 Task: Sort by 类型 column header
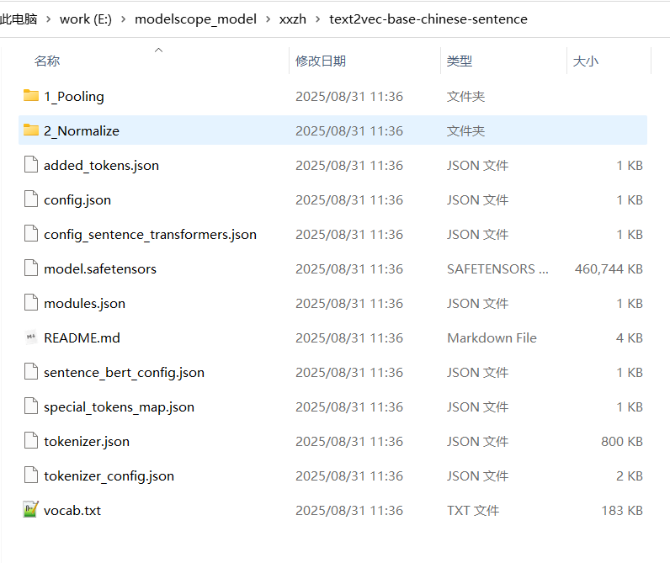coord(460,61)
